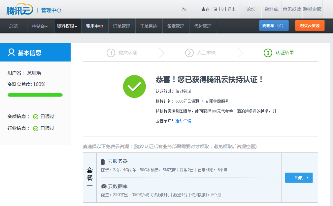333x206 pixels.
Task: Click 退出 to log out
Action: [x=231, y=9]
